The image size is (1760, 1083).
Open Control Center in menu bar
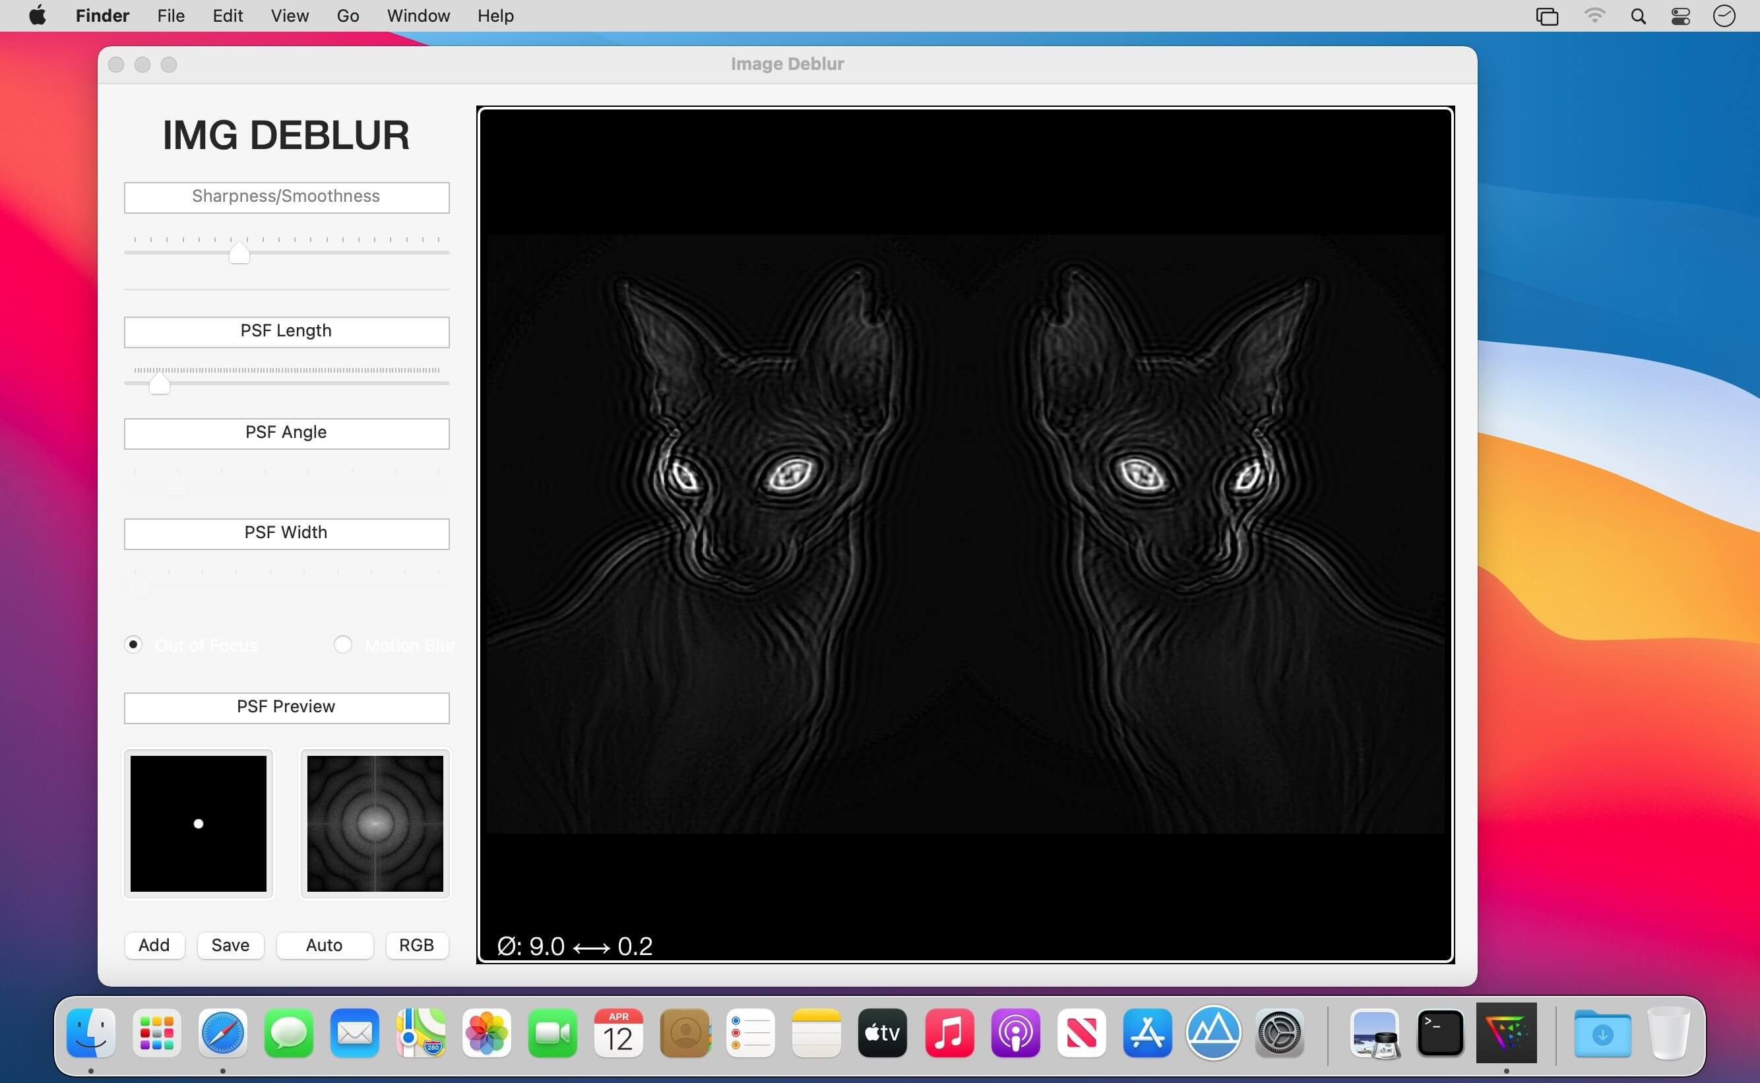coord(1680,16)
